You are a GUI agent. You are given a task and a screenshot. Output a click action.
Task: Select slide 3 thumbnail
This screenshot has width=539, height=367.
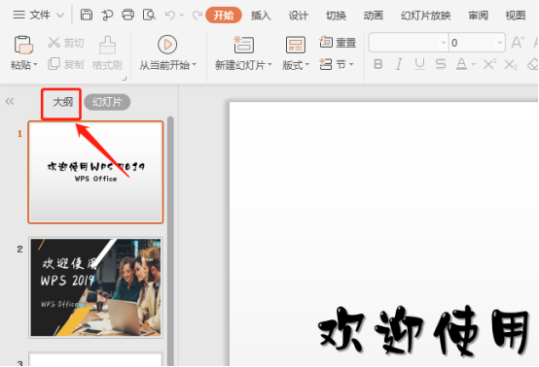95,359
